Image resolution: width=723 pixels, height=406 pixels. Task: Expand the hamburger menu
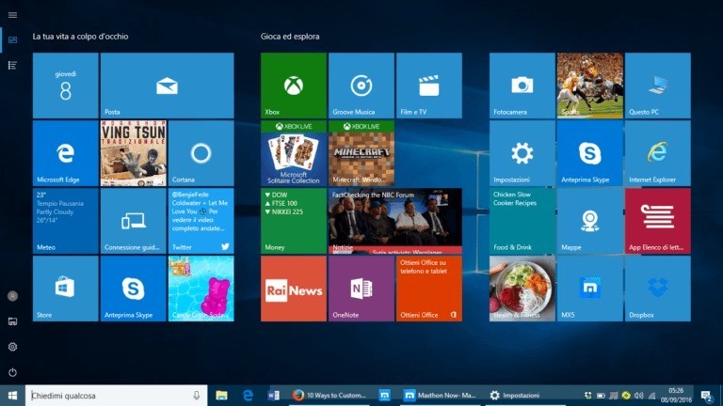[12, 15]
